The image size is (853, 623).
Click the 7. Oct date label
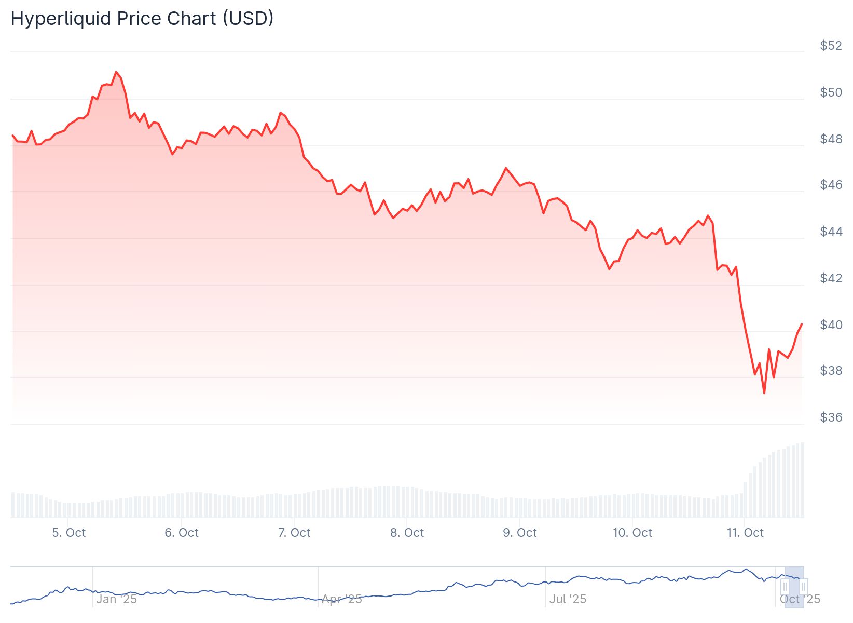pos(294,533)
